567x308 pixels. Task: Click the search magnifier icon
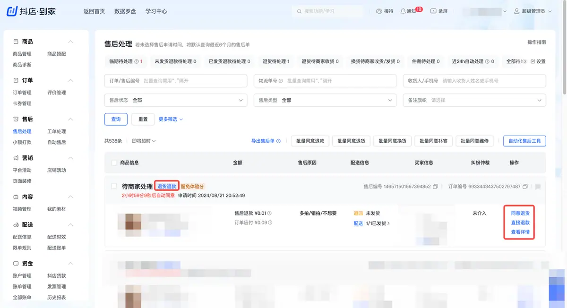point(299,11)
